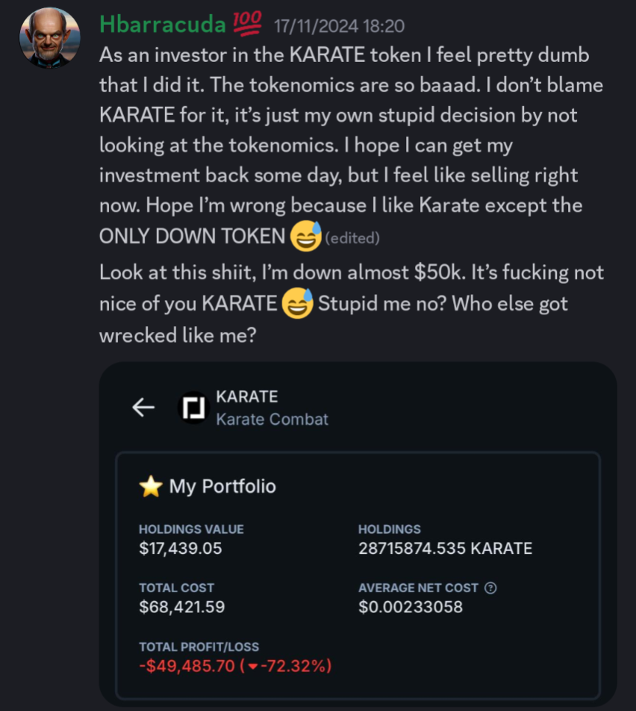636x711 pixels.
Task: Click the Total Cost amount $68,421.59
Action: (181, 607)
